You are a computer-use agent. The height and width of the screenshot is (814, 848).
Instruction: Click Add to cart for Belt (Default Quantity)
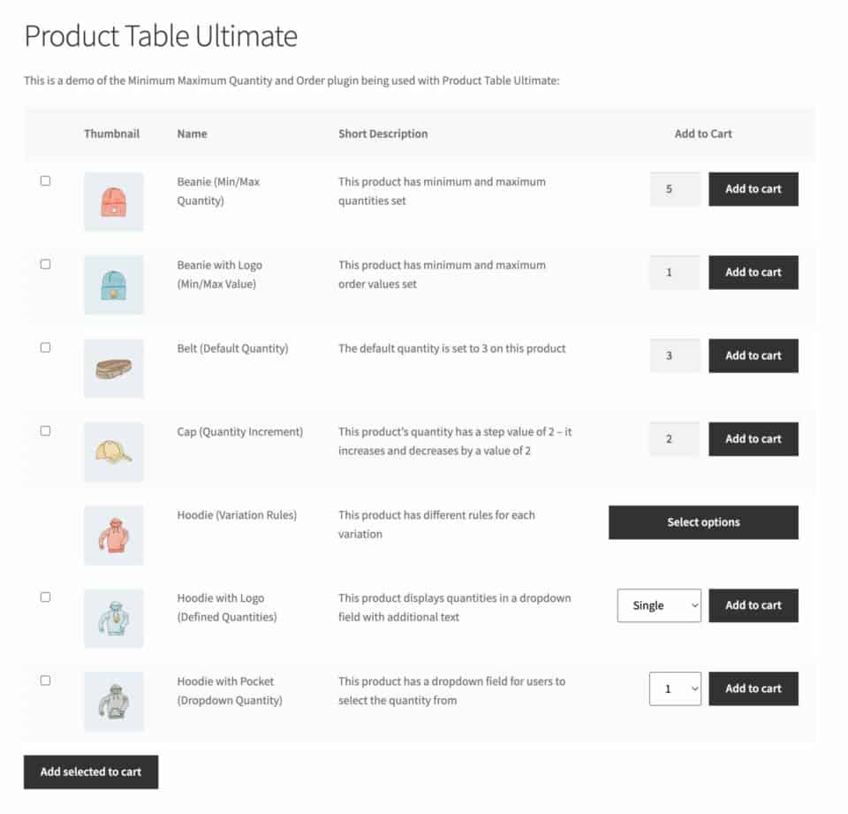pos(753,355)
